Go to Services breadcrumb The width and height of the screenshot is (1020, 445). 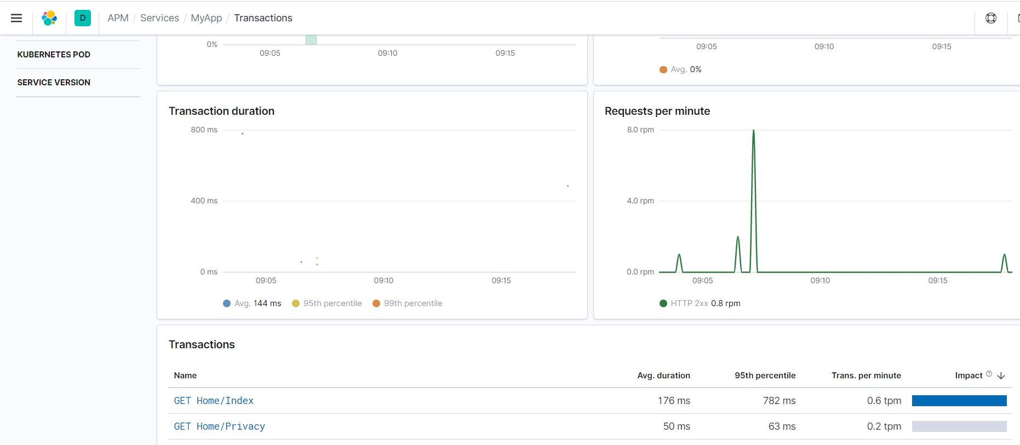tap(159, 18)
